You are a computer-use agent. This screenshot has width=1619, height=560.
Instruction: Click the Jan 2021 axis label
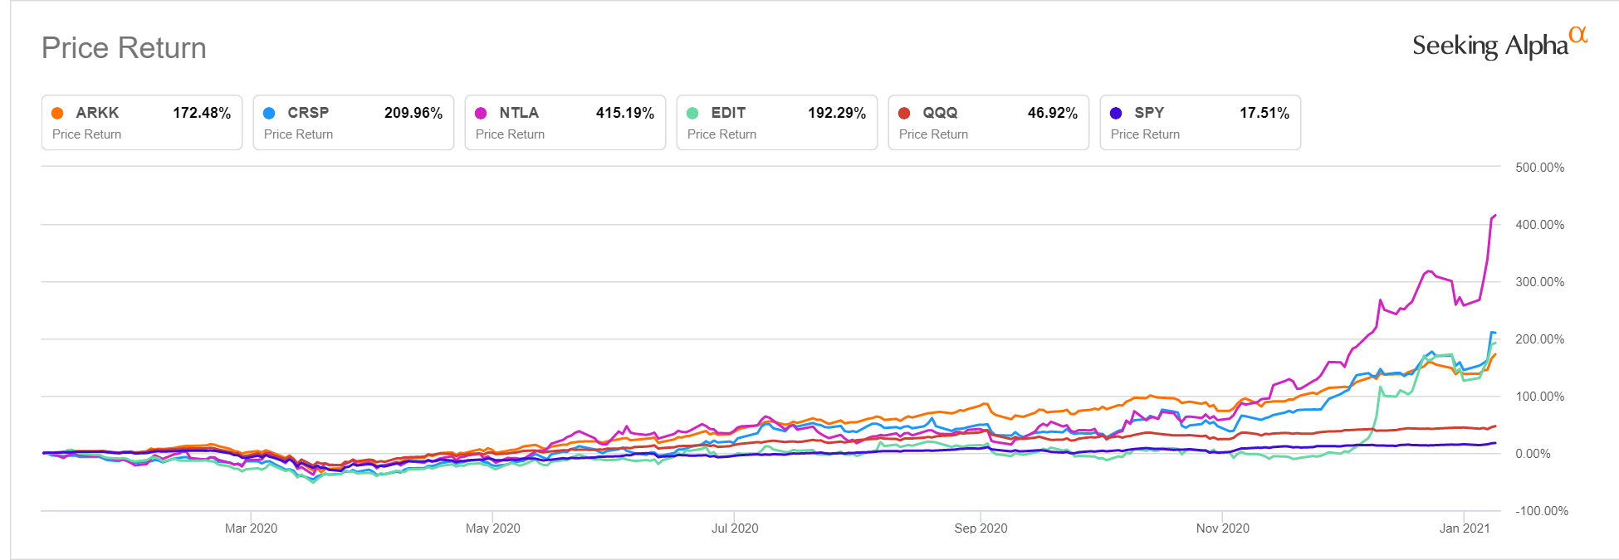[1464, 528]
